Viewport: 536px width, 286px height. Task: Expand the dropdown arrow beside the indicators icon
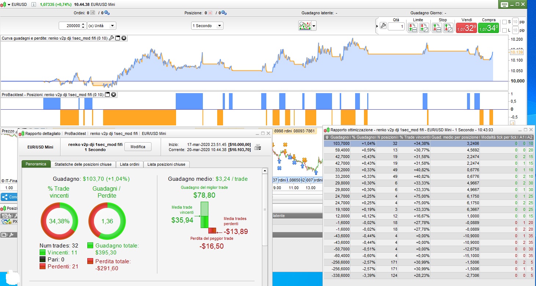click(314, 26)
